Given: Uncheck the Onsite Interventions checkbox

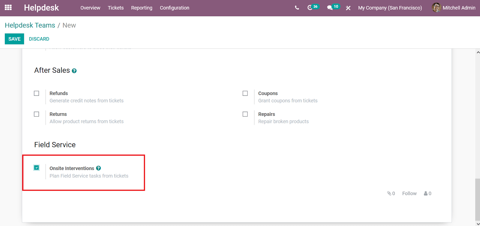Looking at the screenshot, I should coord(37,168).
